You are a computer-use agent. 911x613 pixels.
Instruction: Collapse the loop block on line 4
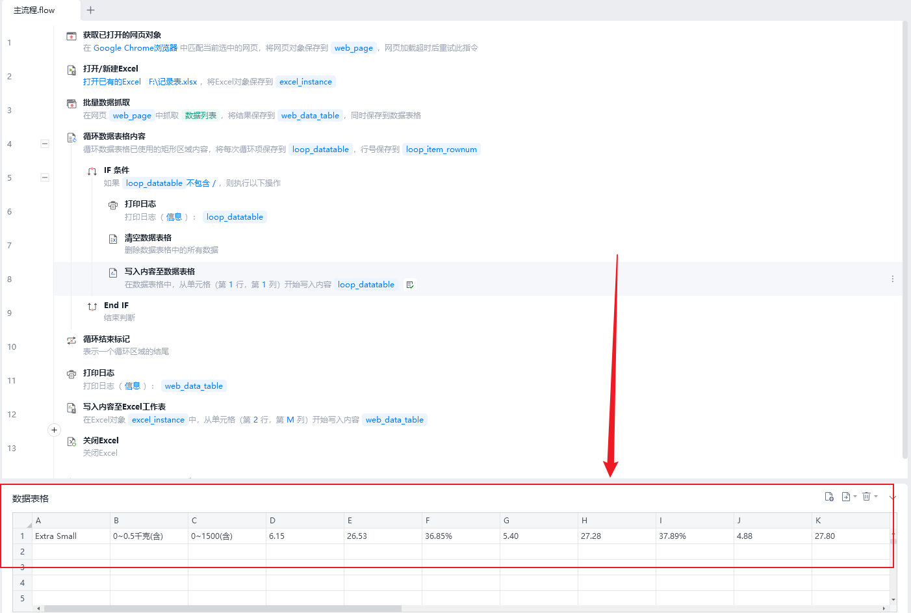click(x=45, y=144)
